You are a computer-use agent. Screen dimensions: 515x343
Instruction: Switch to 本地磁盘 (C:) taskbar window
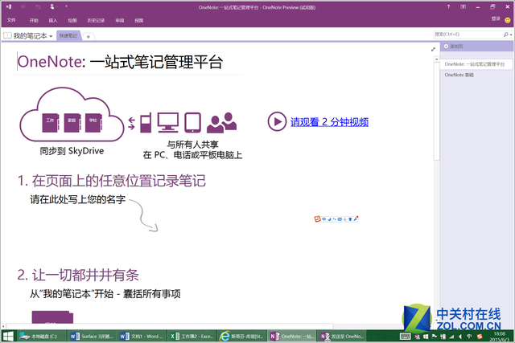(41, 336)
